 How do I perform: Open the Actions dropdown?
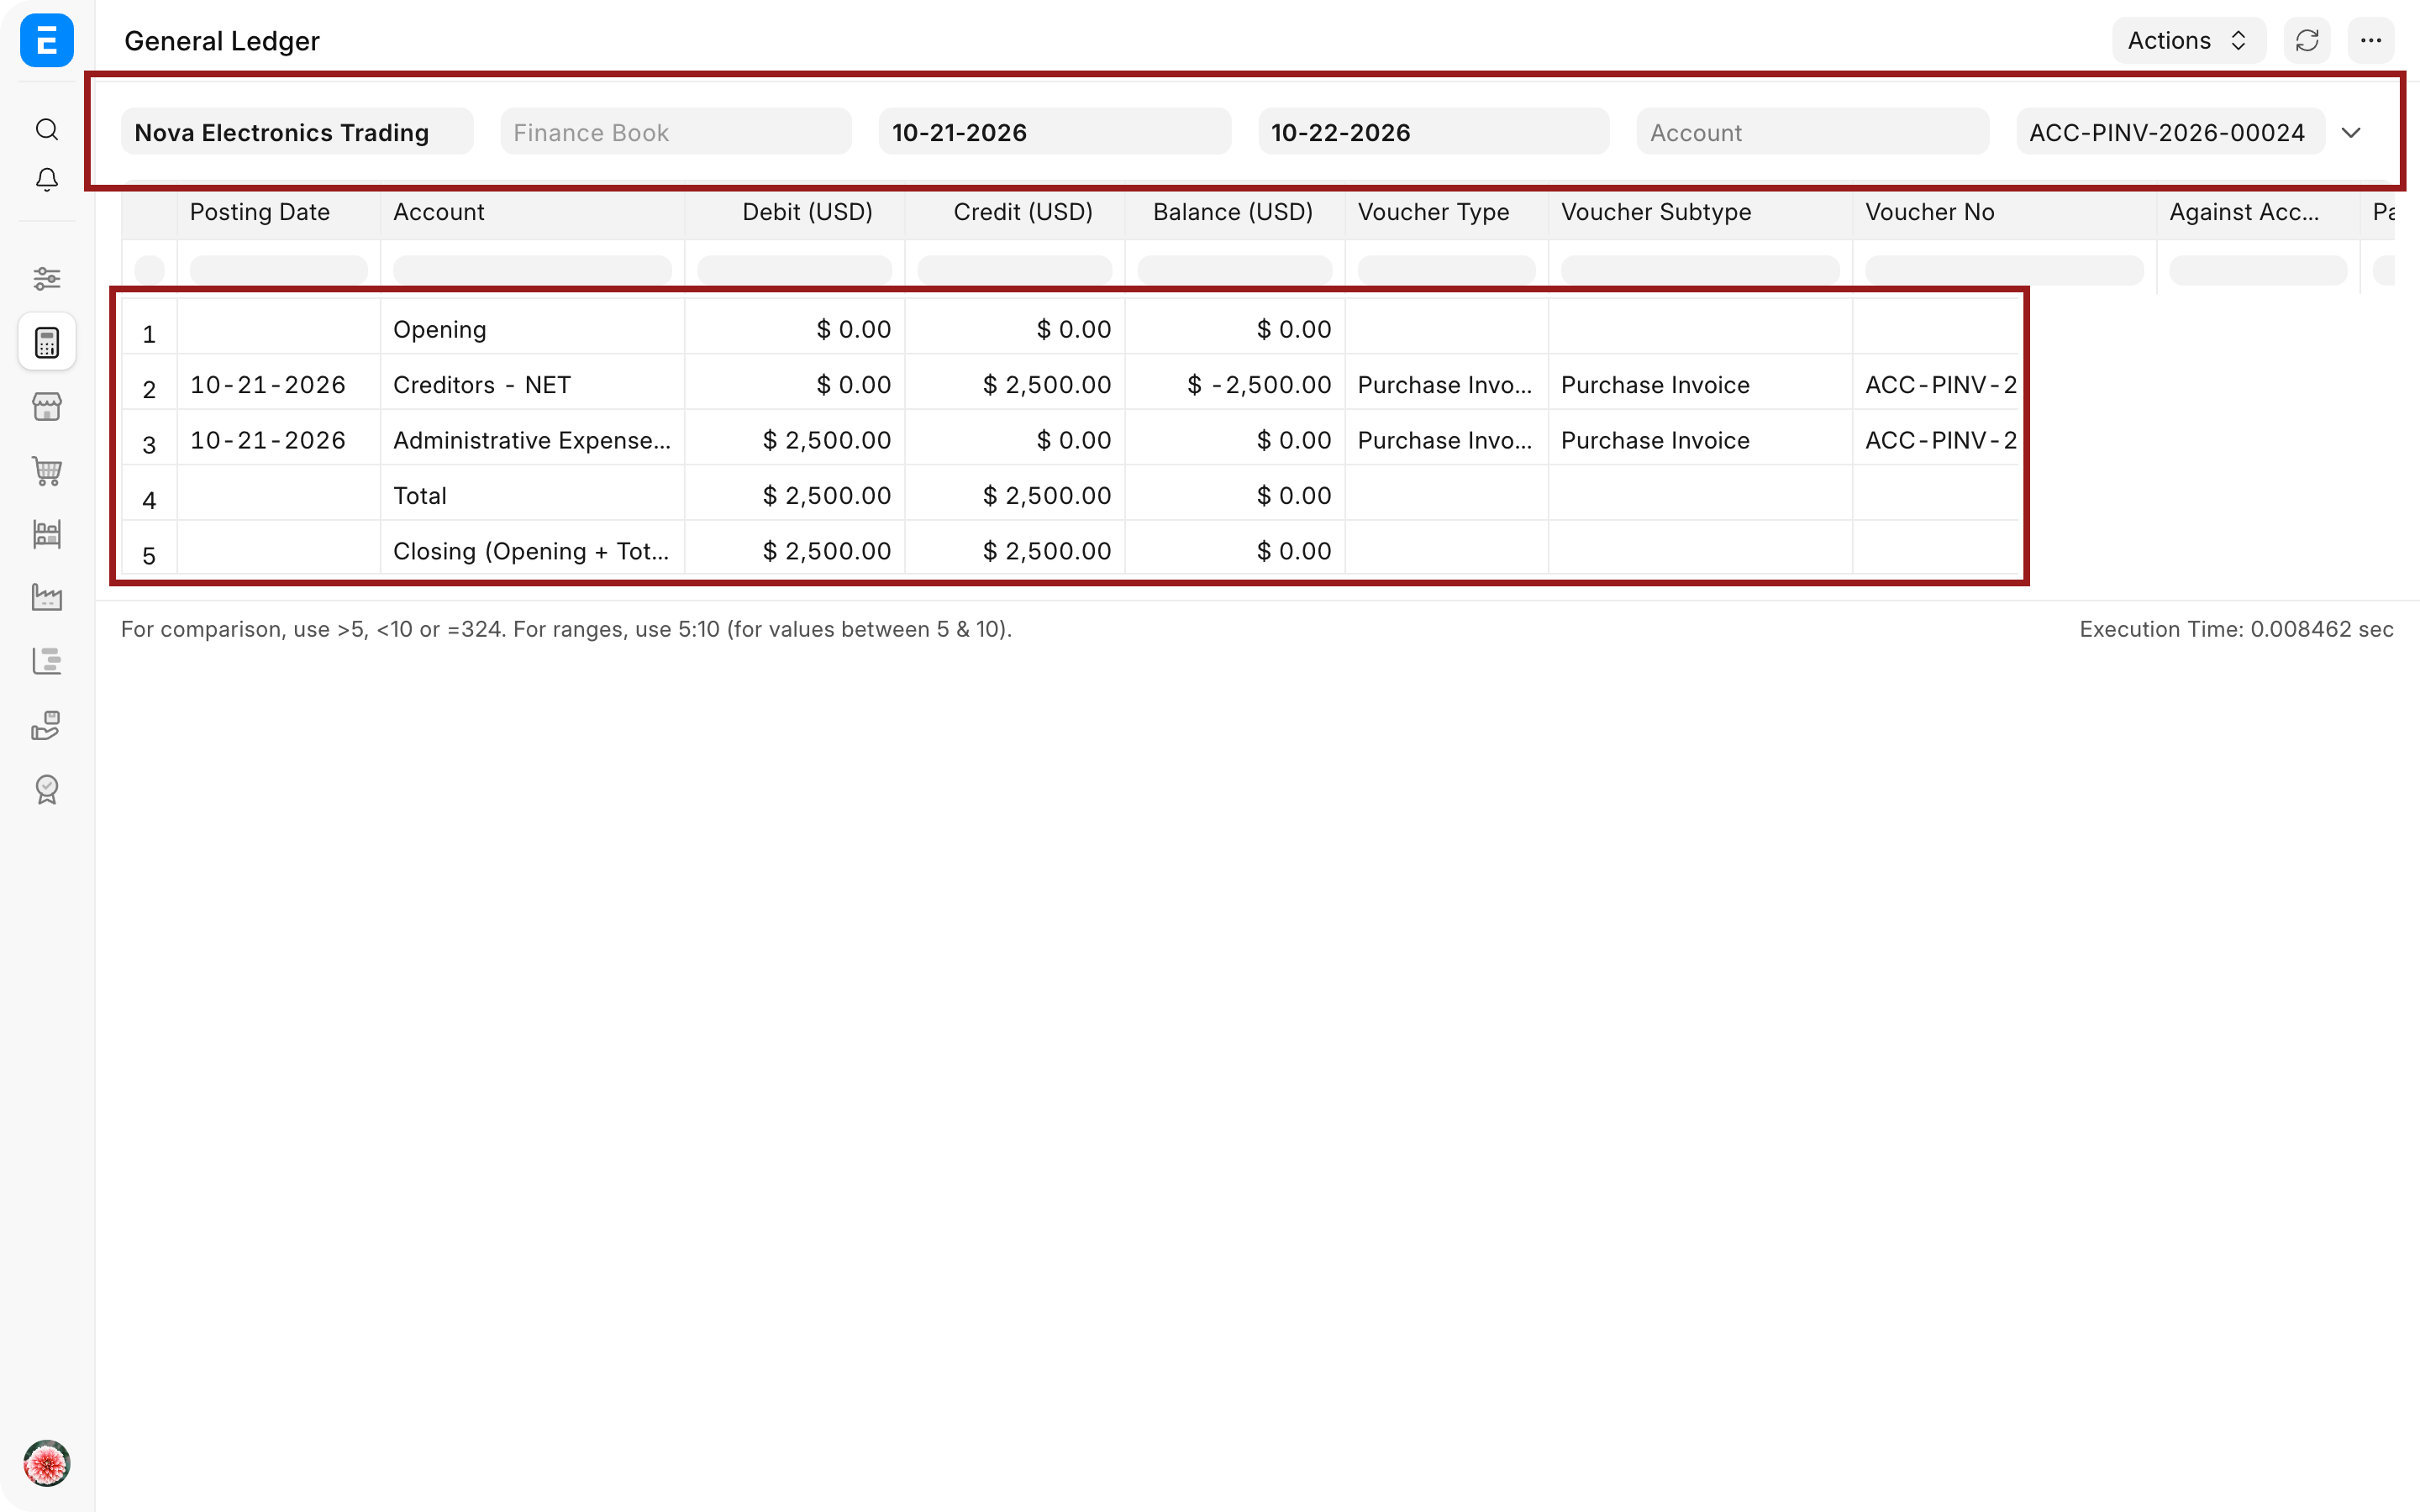point(2188,41)
